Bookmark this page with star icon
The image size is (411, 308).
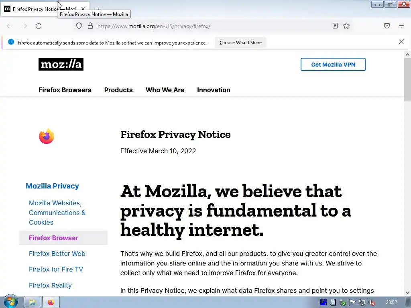pos(346,26)
